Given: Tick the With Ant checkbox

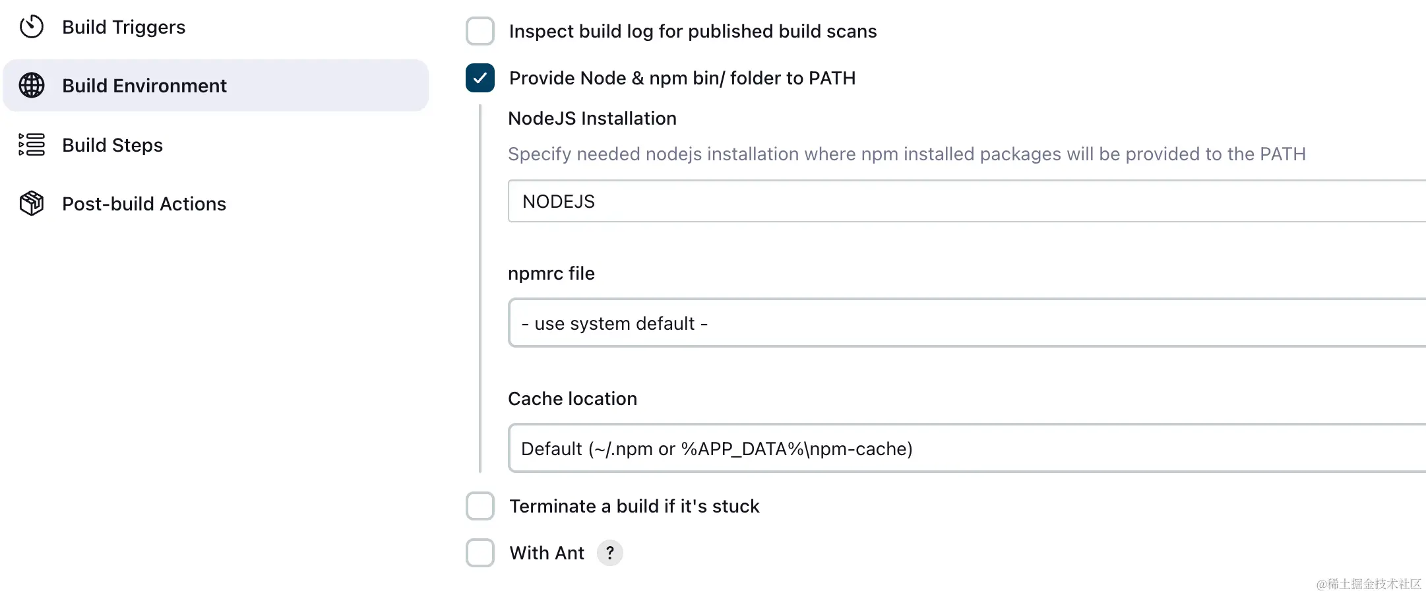Looking at the screenshot, I should point(480,553).
